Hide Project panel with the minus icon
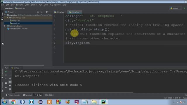187x105 pixels. [51, 12]
